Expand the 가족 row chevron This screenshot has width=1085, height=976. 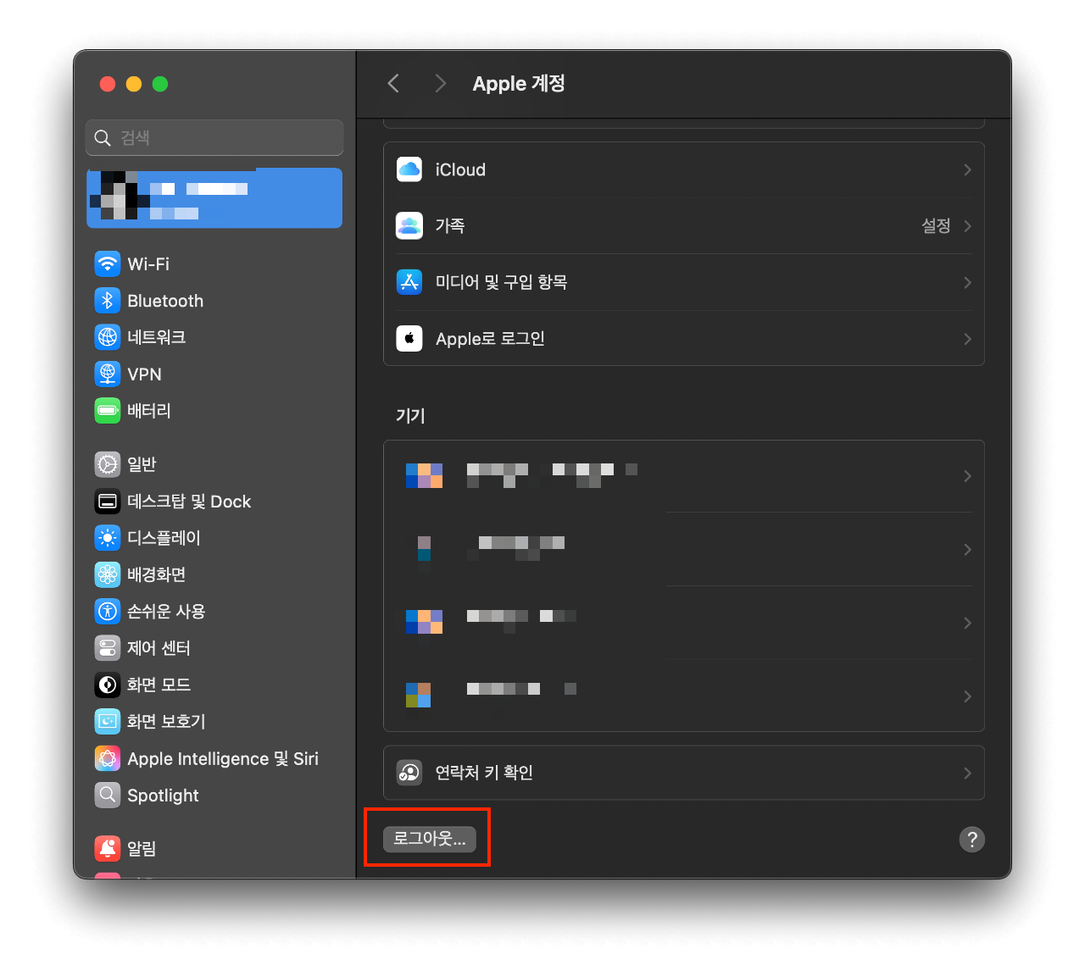click(967, 225)
